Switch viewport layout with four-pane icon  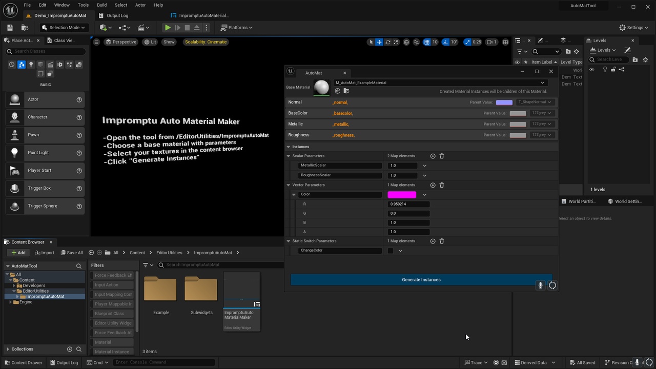(x=505, y=42)
